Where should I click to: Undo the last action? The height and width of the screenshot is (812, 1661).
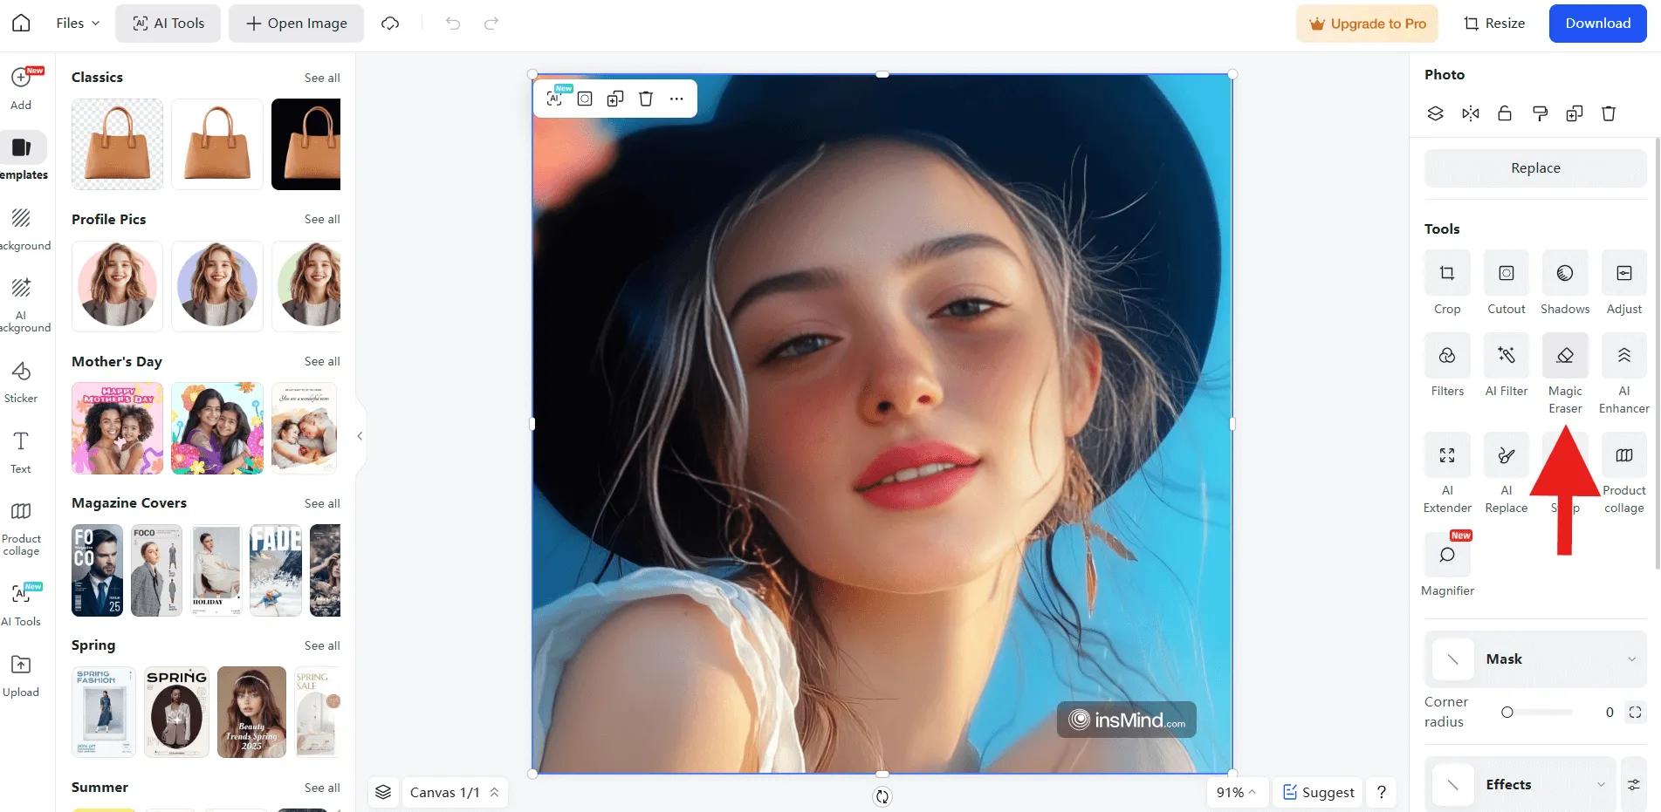click(x=453, y=24)
